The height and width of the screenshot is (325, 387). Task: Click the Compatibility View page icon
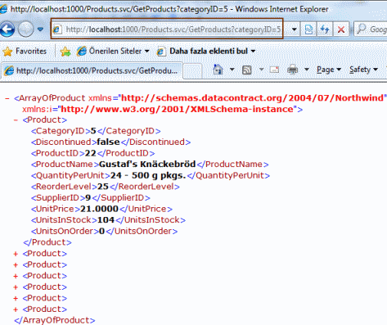pos(308,29)
